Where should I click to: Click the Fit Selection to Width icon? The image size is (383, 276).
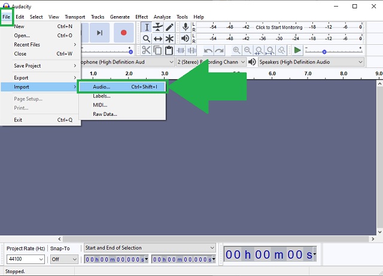(259, 50)
